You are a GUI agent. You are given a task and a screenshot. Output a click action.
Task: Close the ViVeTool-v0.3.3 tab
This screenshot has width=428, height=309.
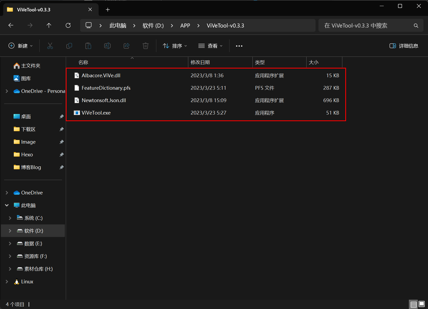(x=90, y=10)
